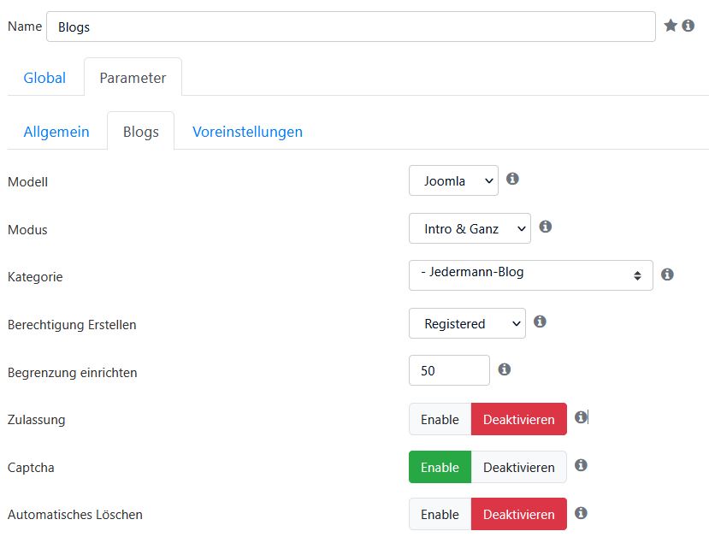The image size is (709, 543).
Task: Enable Automatisches Löschen
Action: pos(440,515)
